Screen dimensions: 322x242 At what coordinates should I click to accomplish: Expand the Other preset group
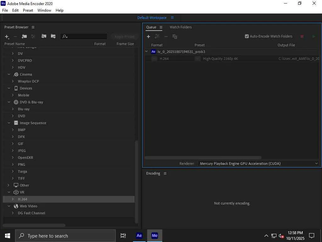[8, 185]
